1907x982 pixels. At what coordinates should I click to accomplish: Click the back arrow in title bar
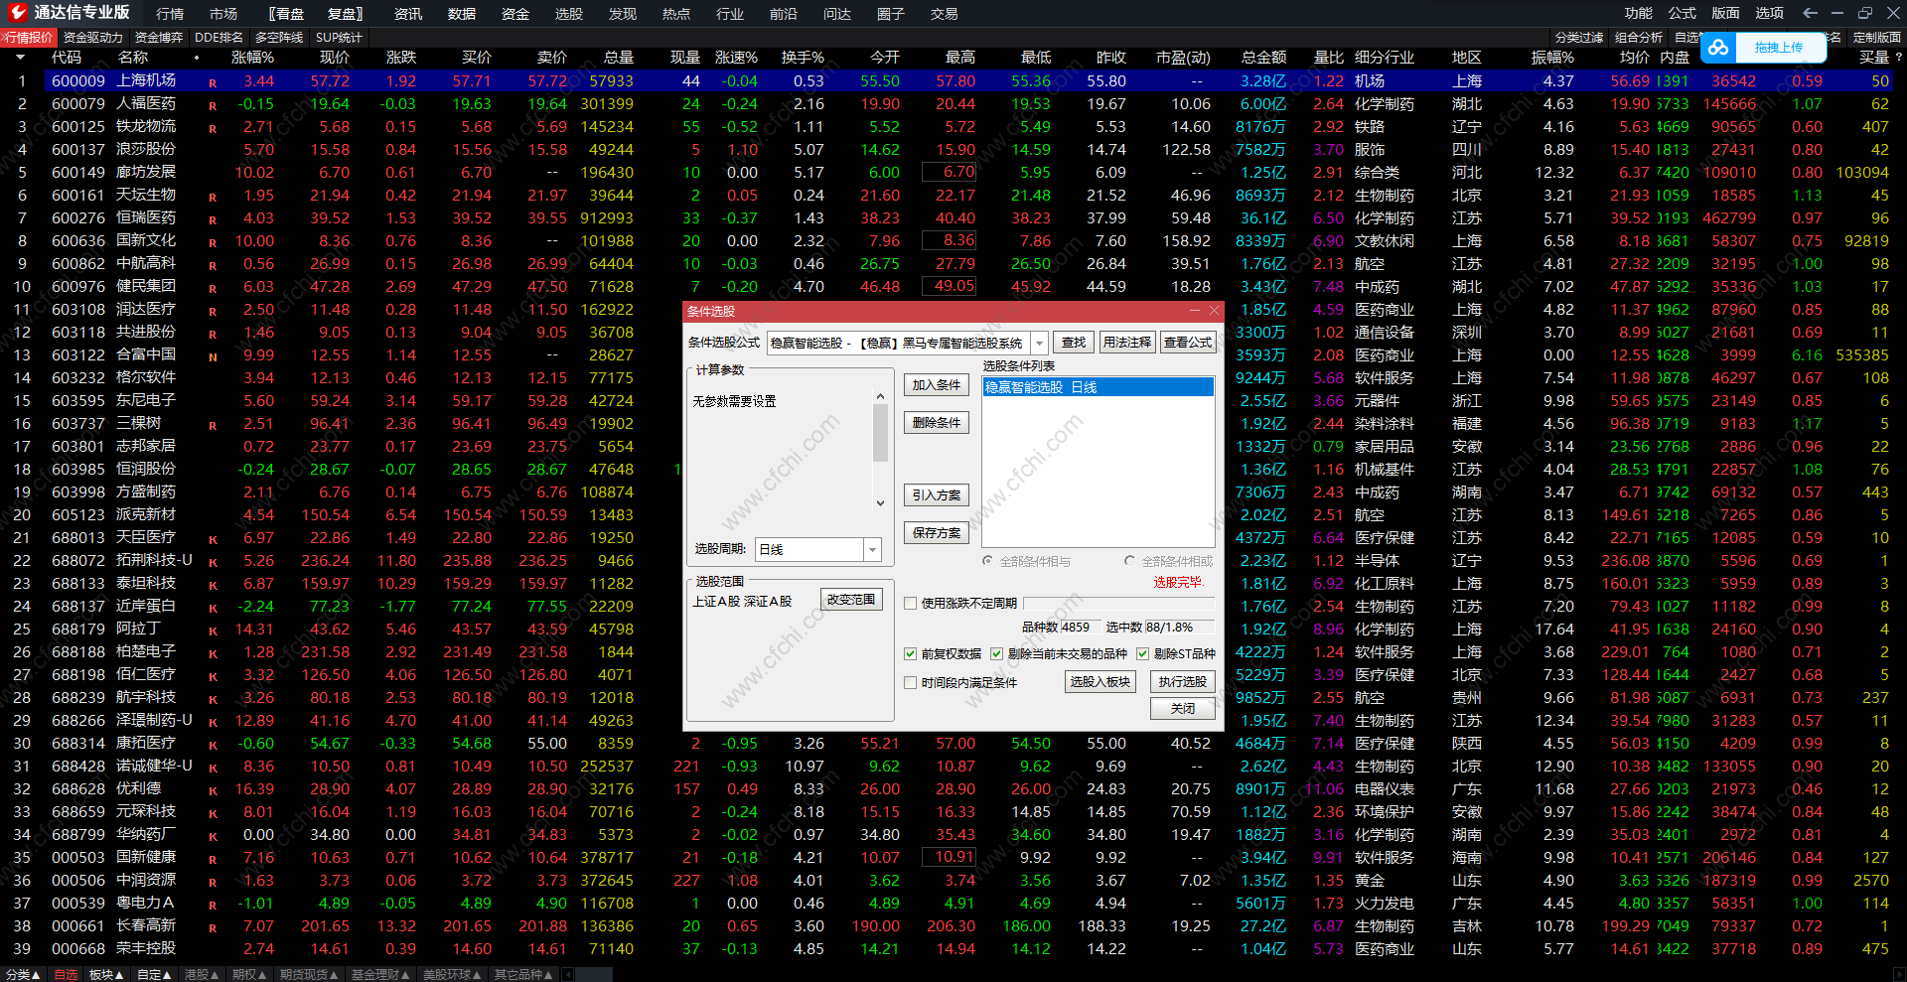(1810, 13)
